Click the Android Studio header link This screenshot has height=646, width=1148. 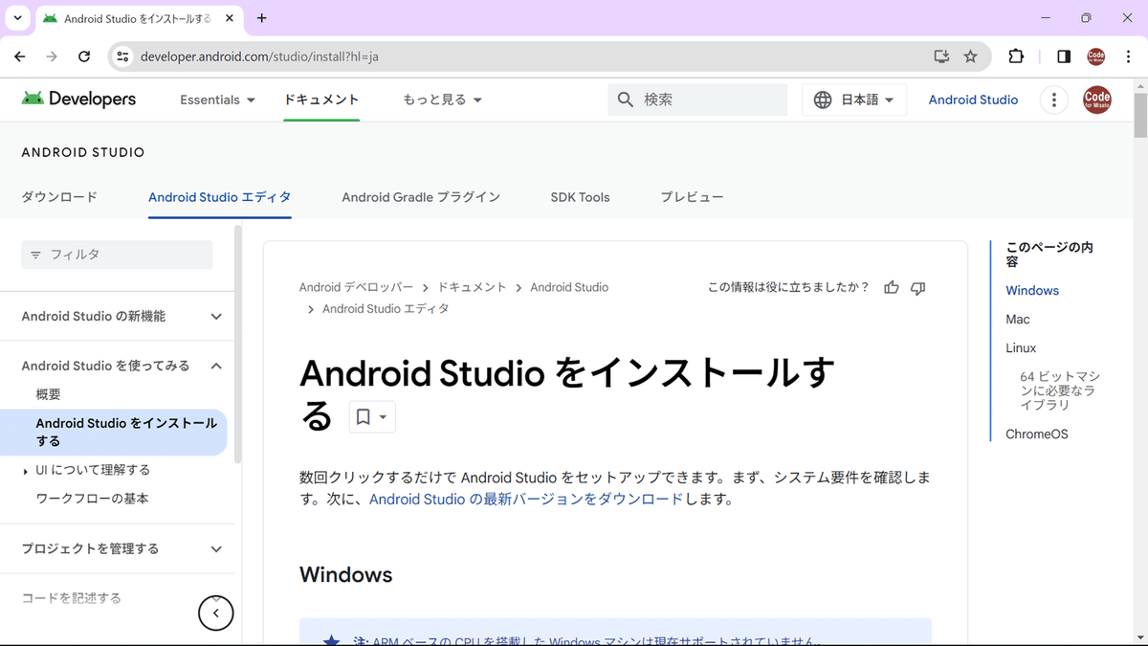[x=973, y=100]
